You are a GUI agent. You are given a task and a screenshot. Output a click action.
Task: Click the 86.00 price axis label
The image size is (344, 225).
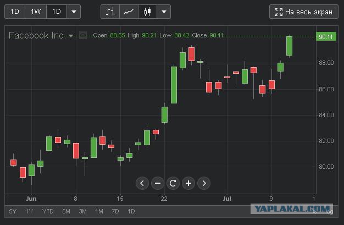326,89
